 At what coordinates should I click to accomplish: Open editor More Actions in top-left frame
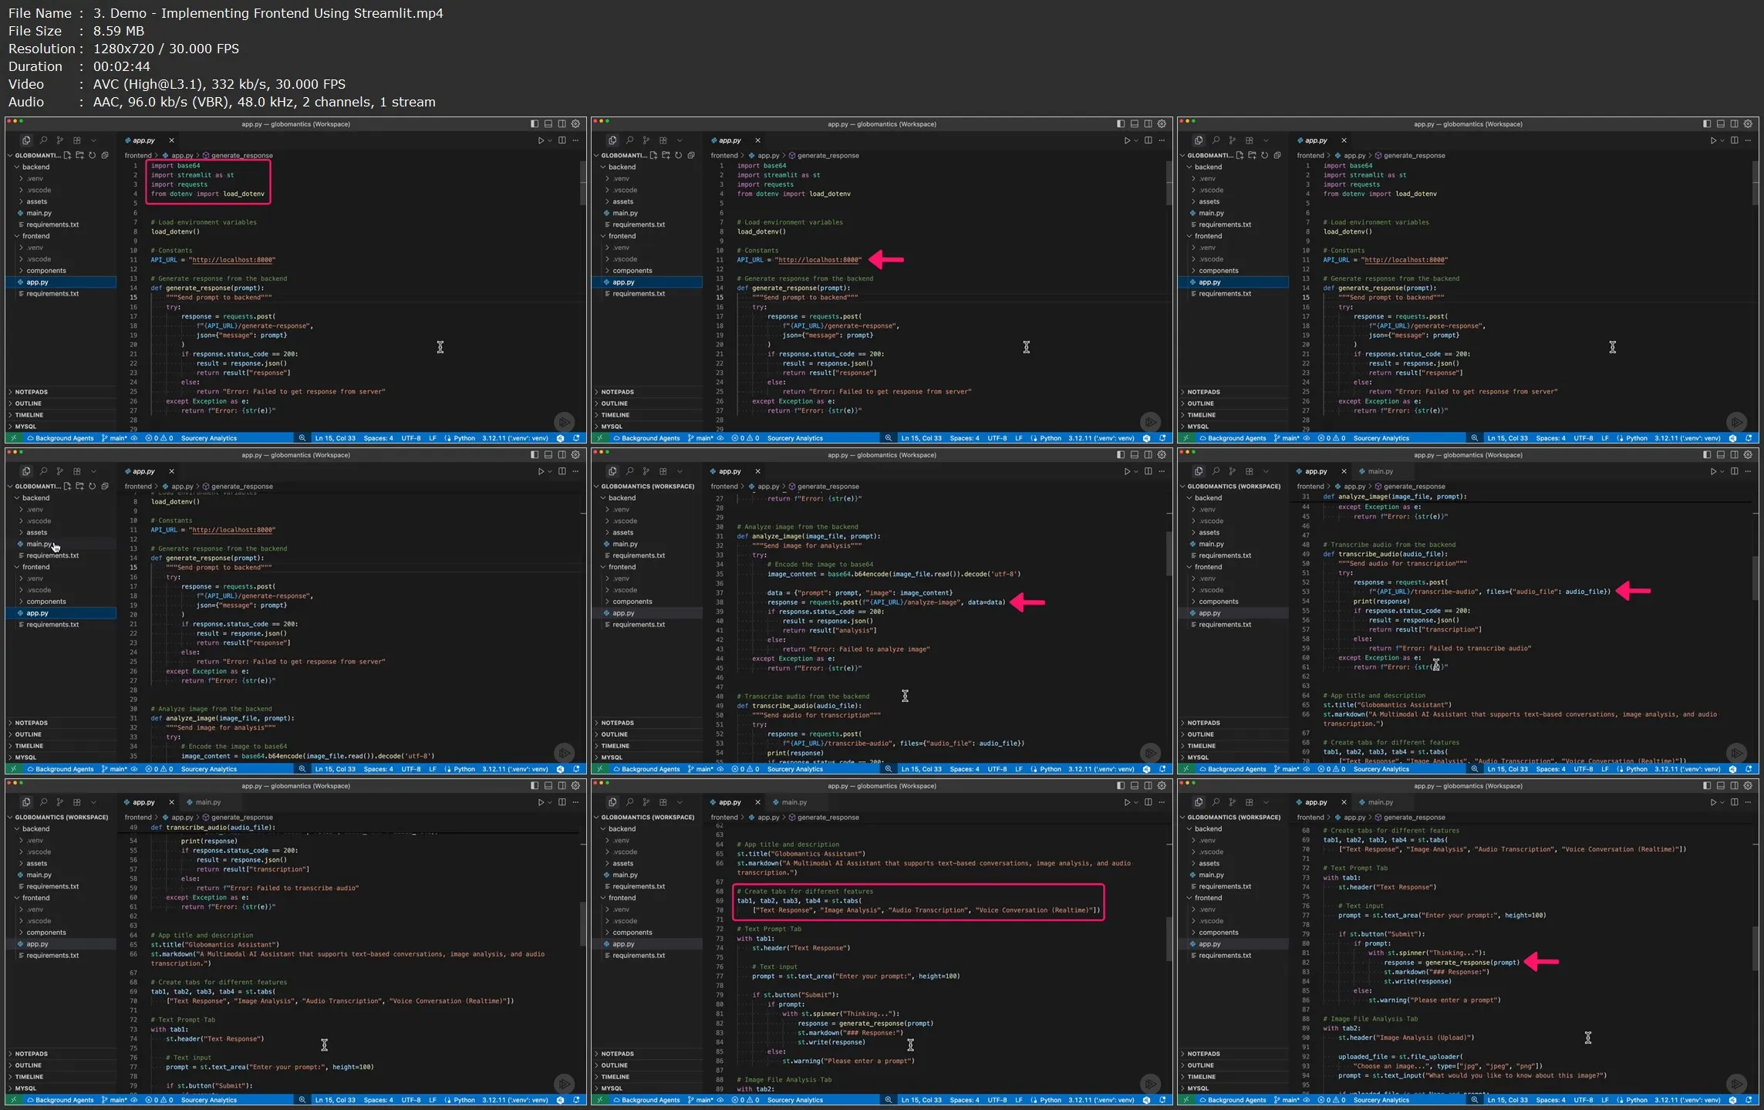[x=575, y=140]
